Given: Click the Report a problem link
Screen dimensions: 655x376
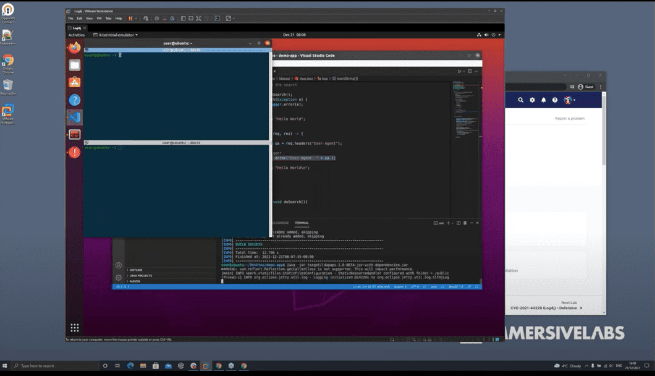Looking at the screenshot, I should pyautogui.click(x=569, y=118).
